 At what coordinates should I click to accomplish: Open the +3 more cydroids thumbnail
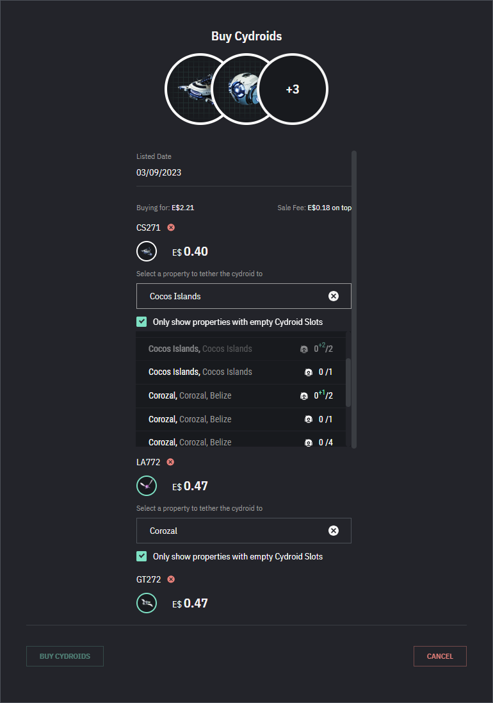(293, 90)
